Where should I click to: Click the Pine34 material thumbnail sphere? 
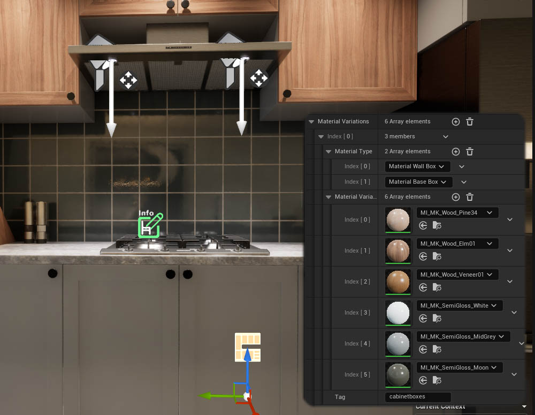pyautogui.click(x=398, y=220)
